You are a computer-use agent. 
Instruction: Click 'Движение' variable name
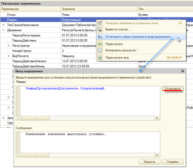point(14,30)
